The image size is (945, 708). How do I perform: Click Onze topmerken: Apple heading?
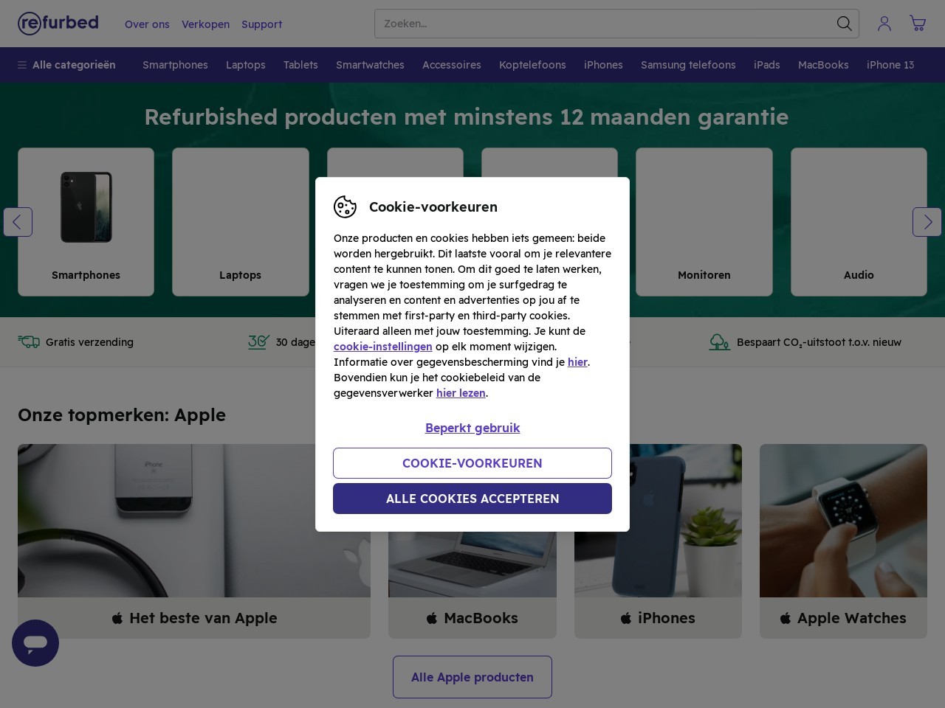[x=122, y=414]
